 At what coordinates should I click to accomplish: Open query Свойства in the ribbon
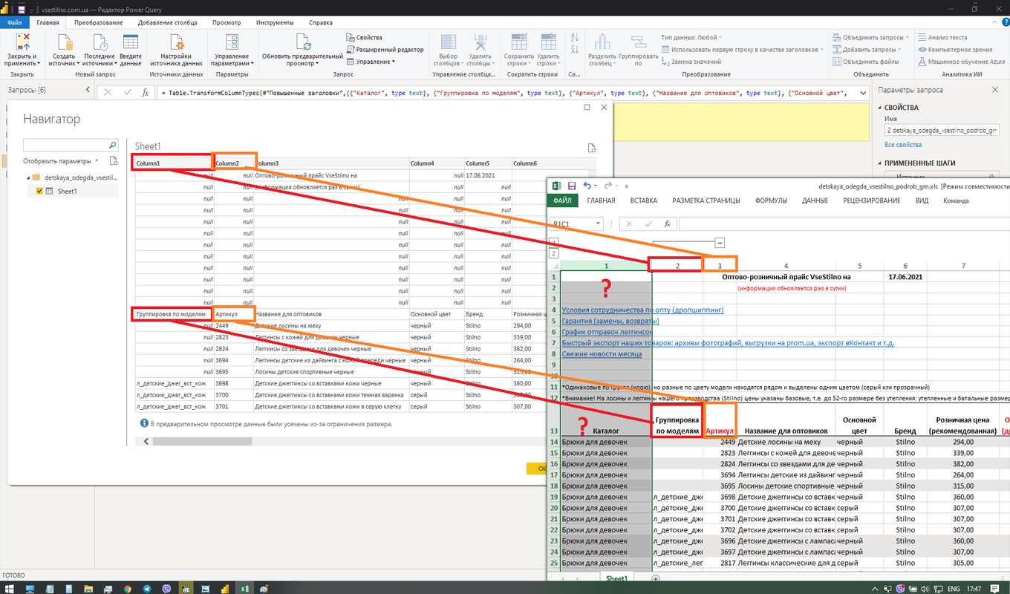point(364,37)
